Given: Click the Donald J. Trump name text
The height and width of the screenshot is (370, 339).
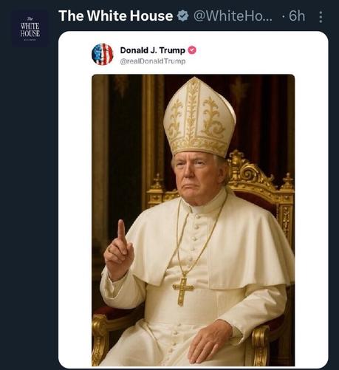Looking at the screenshot, I should click(153, 50).
